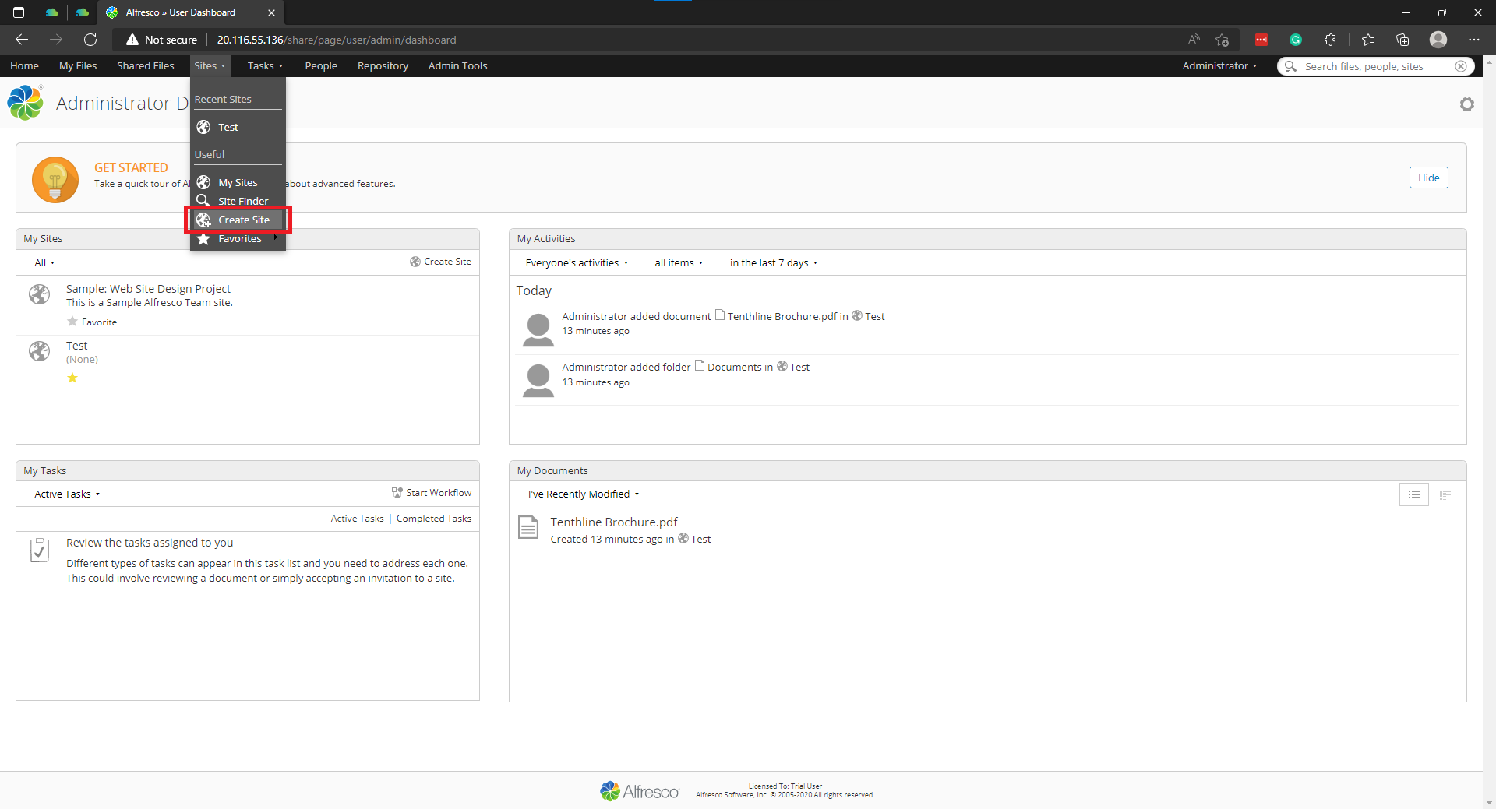Viewport: 1496px width, 809px height.
Task: Go back with browser back arrow
Action: pyautogui.click(x=22, y=40)
